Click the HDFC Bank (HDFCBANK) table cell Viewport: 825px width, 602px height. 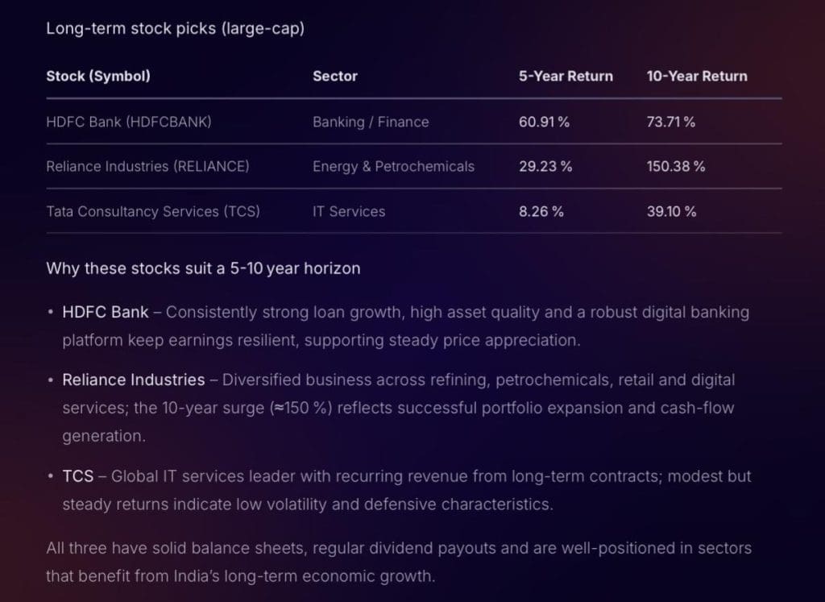tap(129, 122)
